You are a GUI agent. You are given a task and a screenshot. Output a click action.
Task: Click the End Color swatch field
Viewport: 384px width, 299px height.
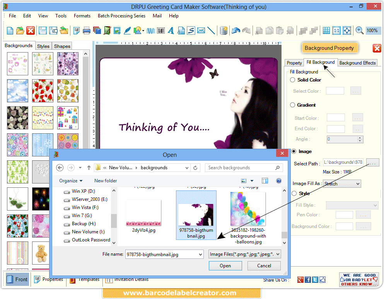point(335,129)
